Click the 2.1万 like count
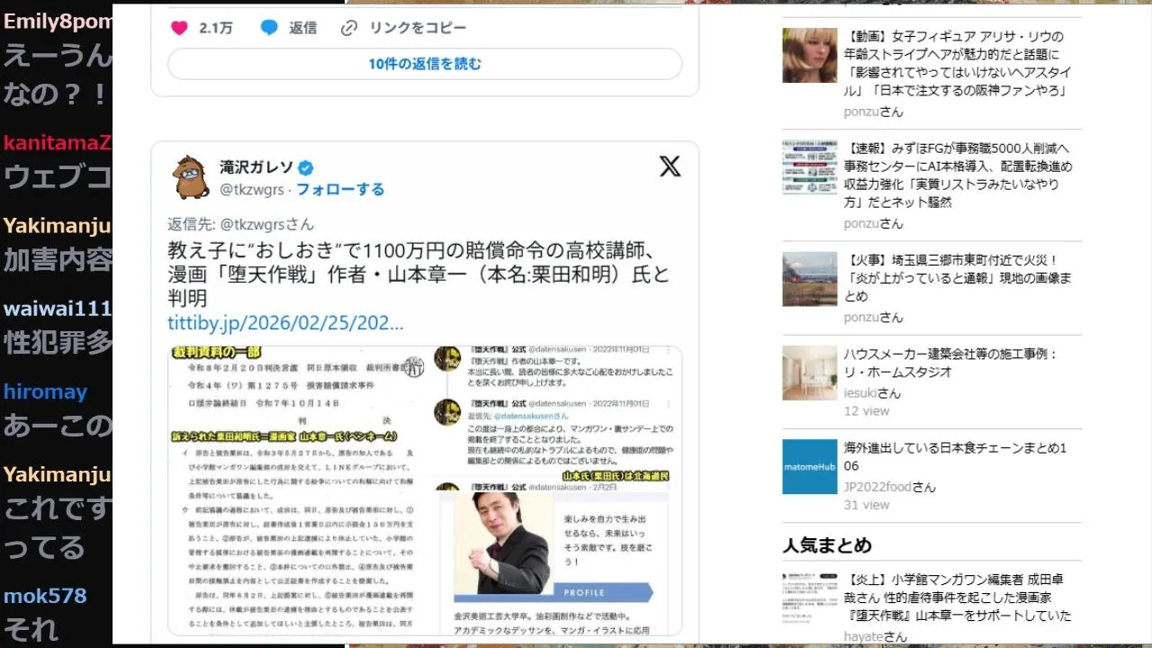Screen dimensions: 1152x648 [216, 28]
